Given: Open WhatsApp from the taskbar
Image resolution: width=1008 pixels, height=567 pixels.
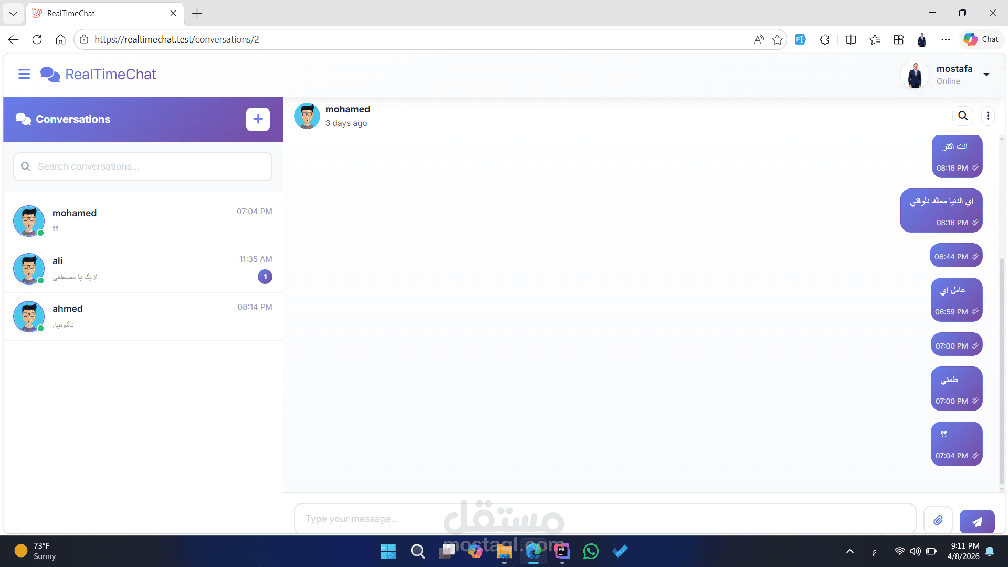Looking at the screenshot, I should click(x=591, y=551).
